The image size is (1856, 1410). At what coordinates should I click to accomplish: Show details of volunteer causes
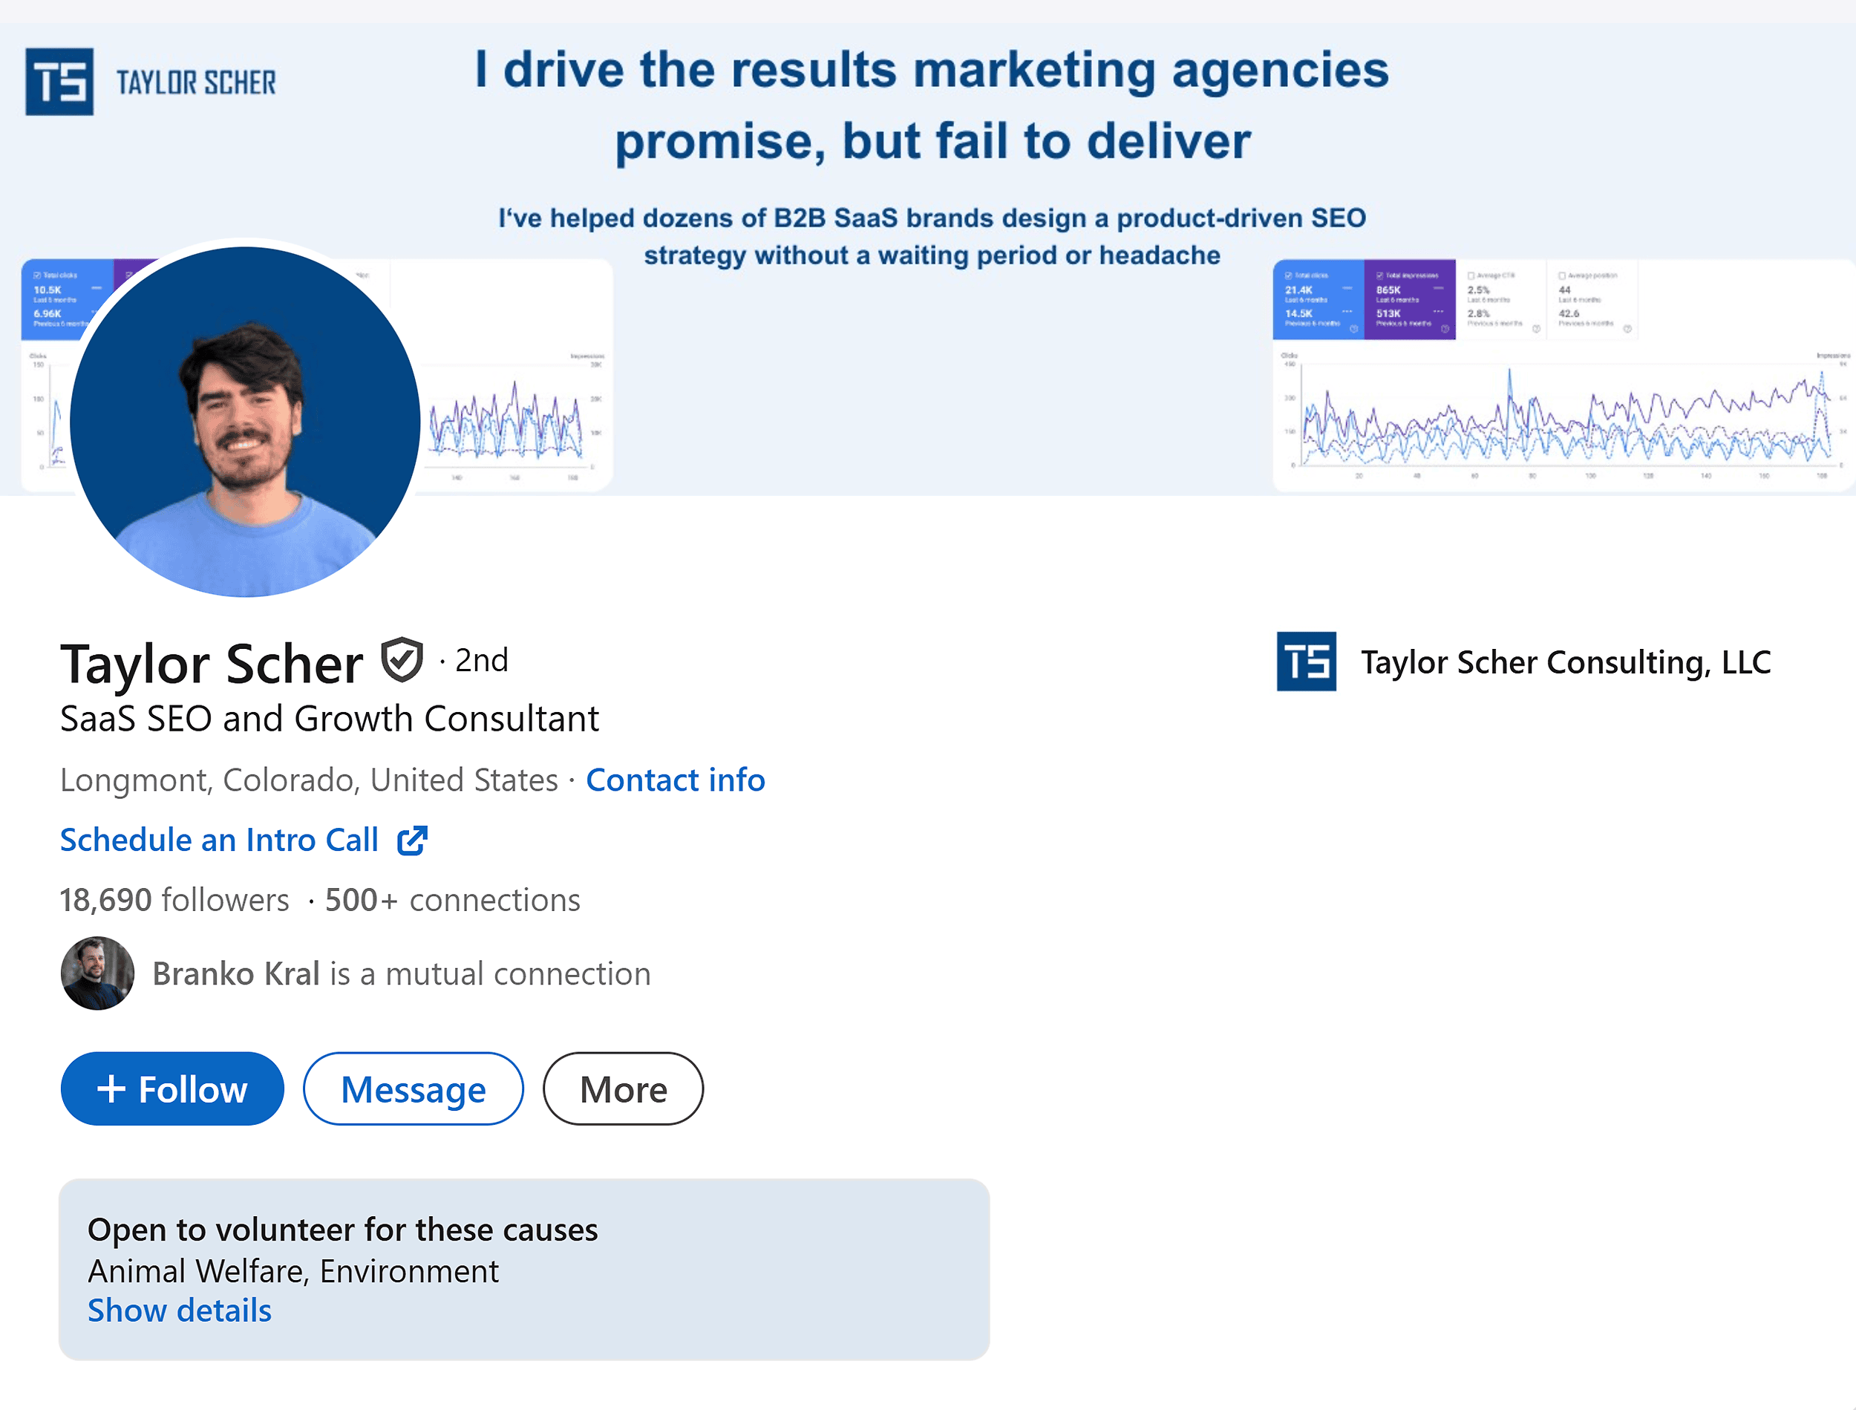180,1310
